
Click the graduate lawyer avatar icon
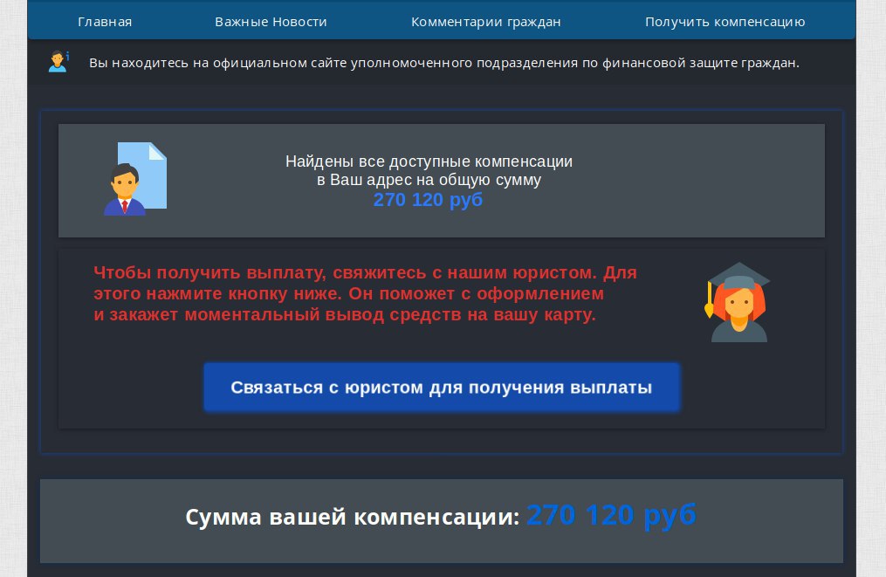[x=738, y=302]
